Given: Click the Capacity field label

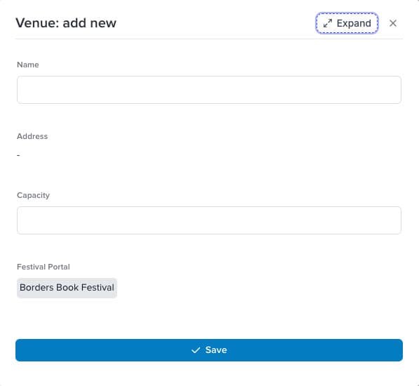Looking at the screenshot, I should [x=33, y=195].
